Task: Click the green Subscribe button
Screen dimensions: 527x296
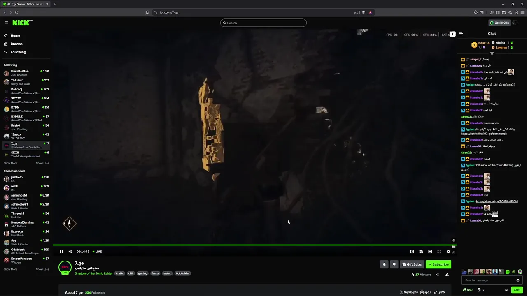Action: click(438, 264)
